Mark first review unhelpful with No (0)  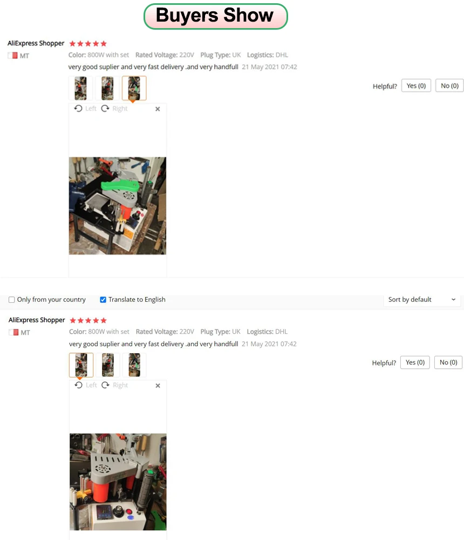[x=449, y=86]
